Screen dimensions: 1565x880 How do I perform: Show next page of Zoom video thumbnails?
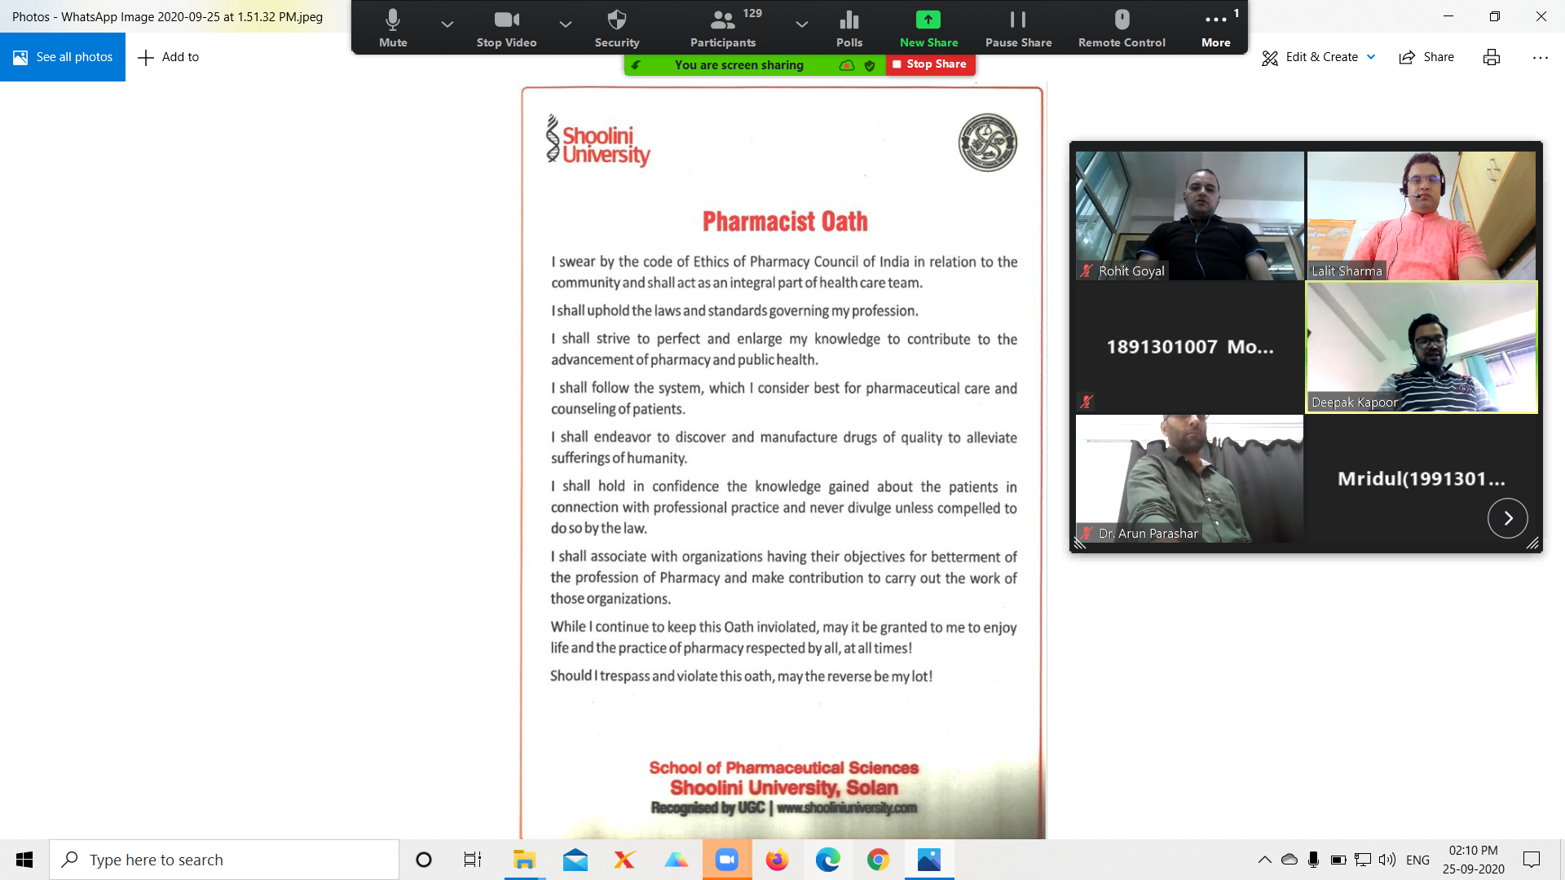point(1508,518)
